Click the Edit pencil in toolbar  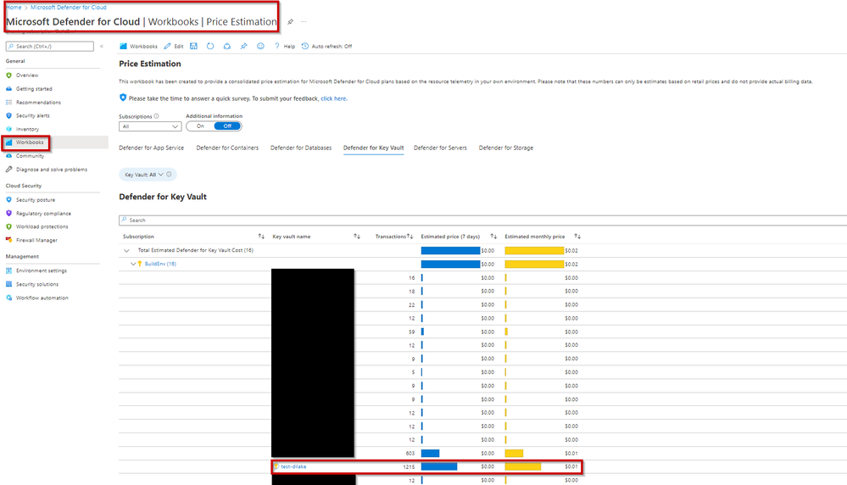(x=174, y=47)
